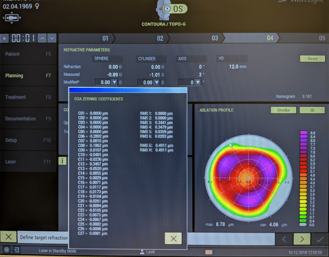Image resolution: width=329 pixels, height=257 pixels.
Task: Open the Planning F7 menu
Action: tap(28, 76)
